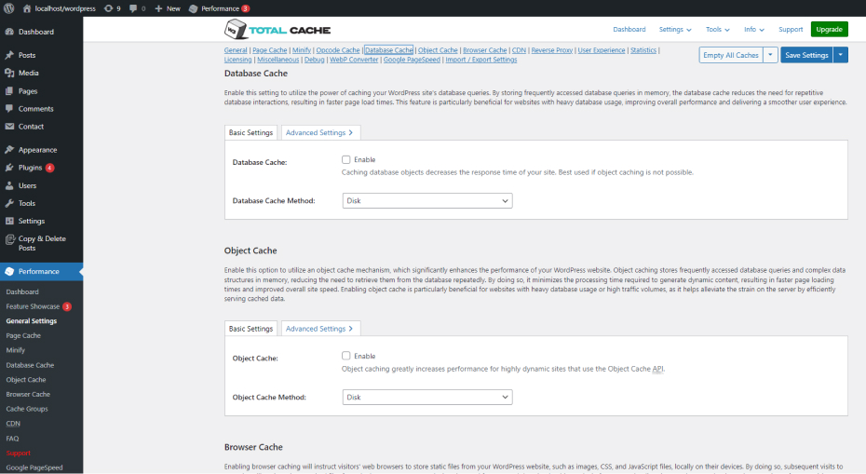Click the Plugins icon in the sidebar

coord(9,168)
